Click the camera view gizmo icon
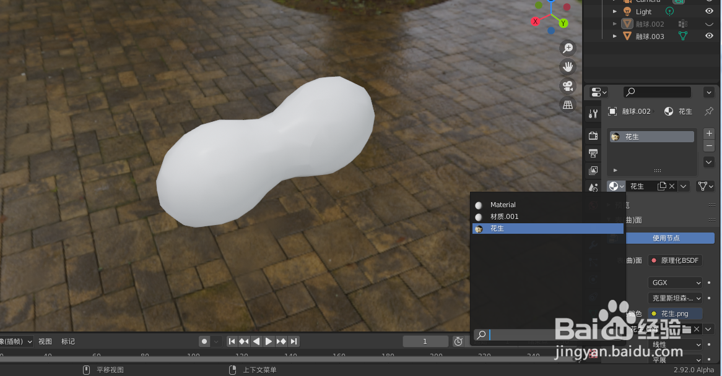This screenshot has width=722, height=376. point(568,85)
